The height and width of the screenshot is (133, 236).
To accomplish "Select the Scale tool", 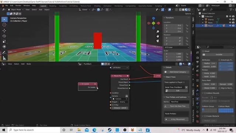I will [x=4, y=41].
